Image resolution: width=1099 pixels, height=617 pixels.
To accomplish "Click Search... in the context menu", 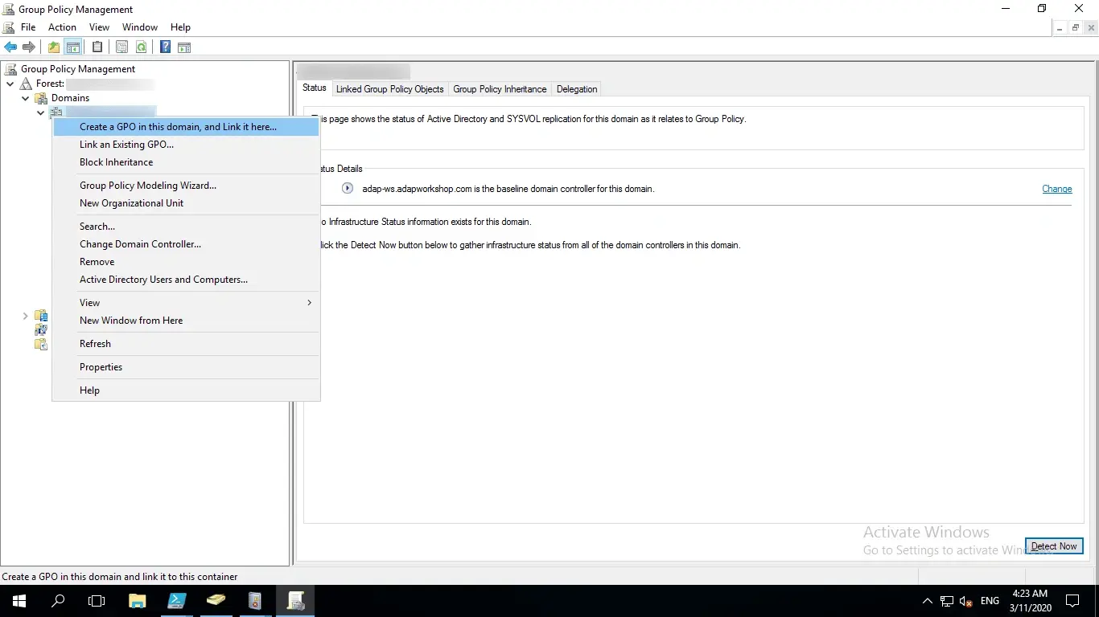I will [187, 227].
